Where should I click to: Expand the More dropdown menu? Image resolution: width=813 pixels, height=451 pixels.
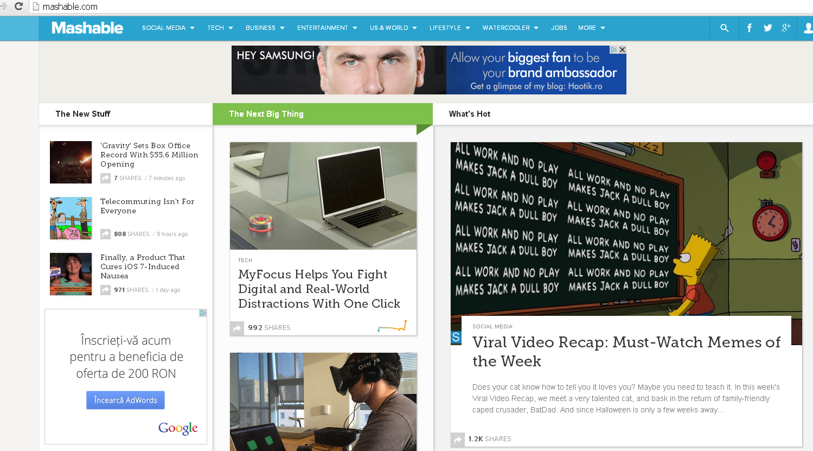pyautogui.click(x=591, y=28)
